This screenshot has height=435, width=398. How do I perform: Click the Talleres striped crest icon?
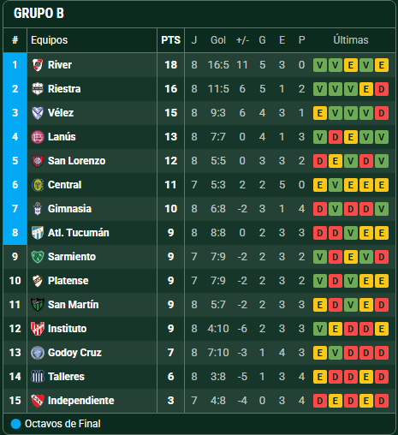click(x=38, y=377)
